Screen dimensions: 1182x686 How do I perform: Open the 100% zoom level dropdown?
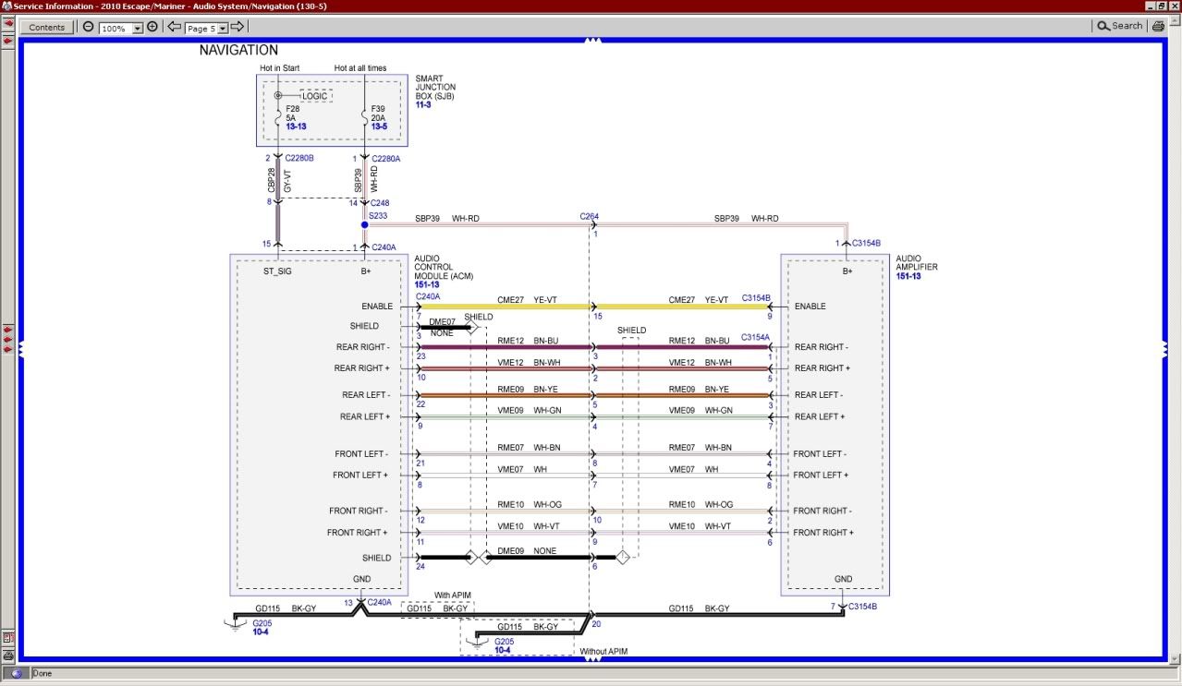coord(138,29)
